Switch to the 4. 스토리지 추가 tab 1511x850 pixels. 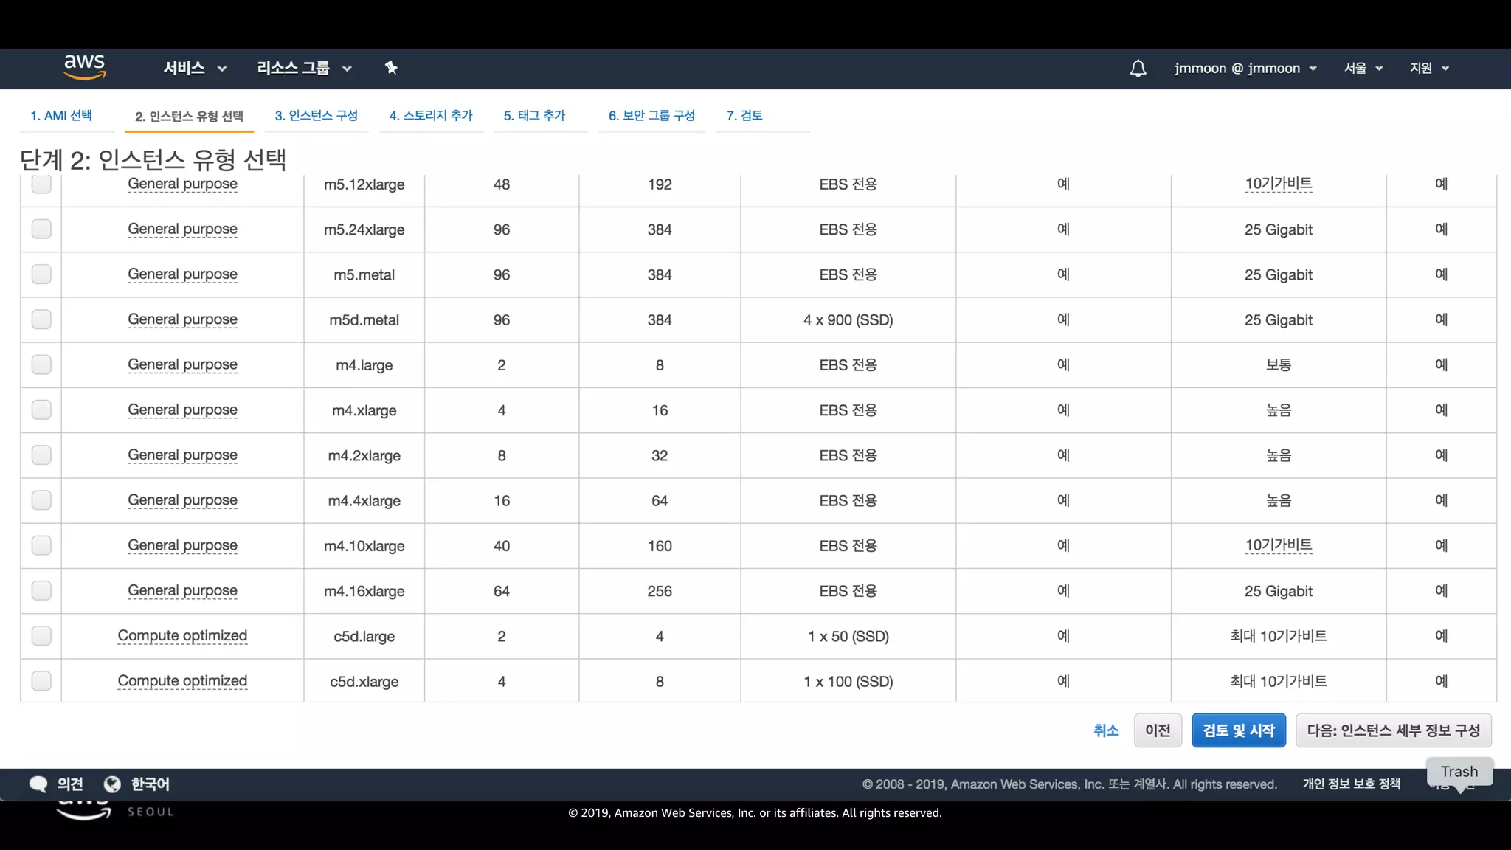pos(431,115)
